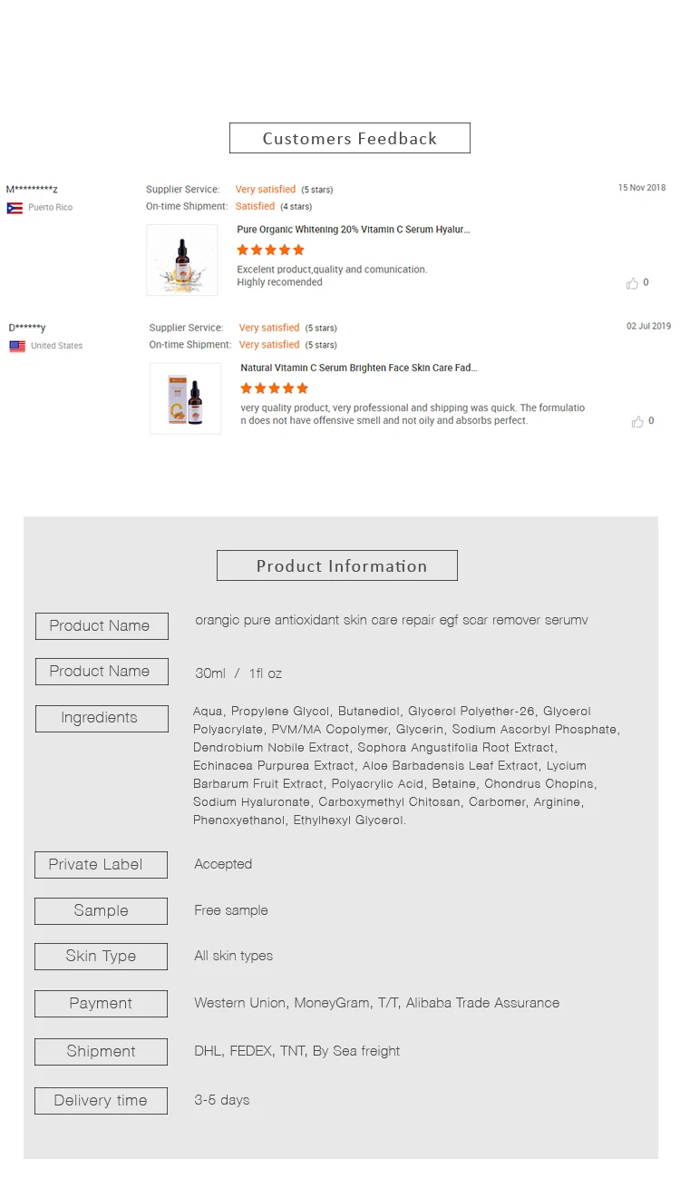The image size is (680, 1179).
Task: Click the Puerto Rico flag icon
Action: click(x=15, y=208)
